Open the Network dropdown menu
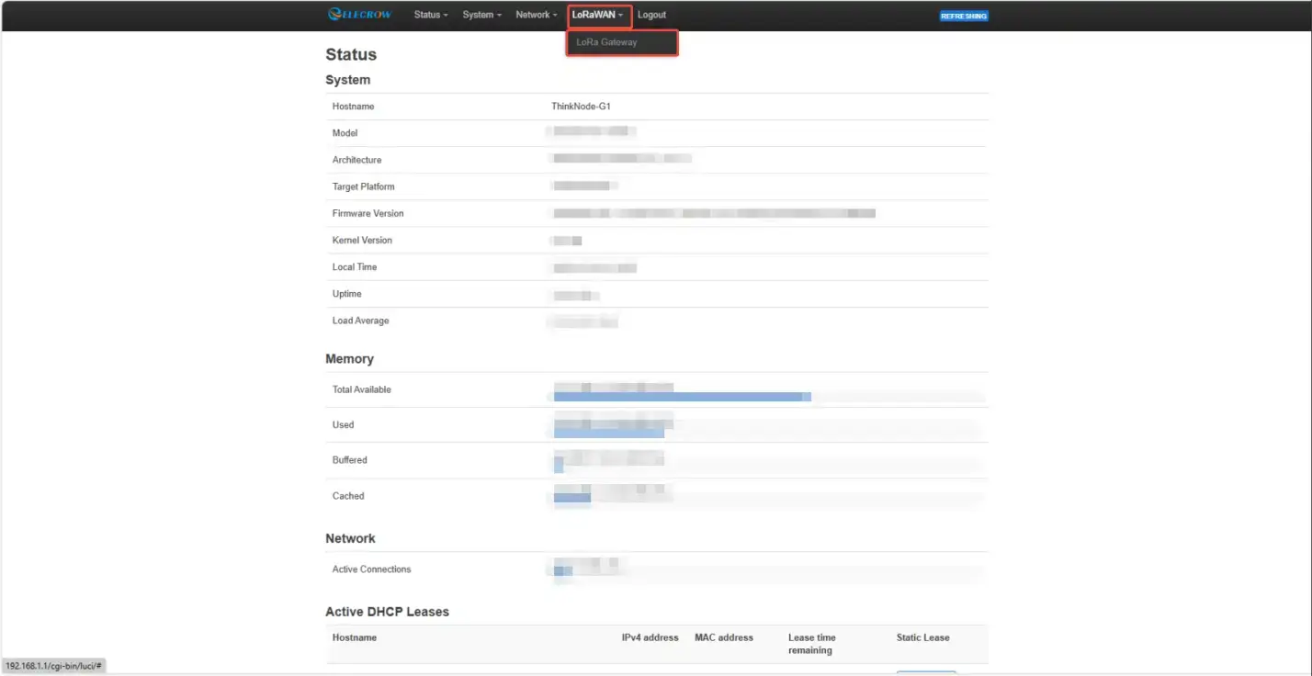The height and width of the screenshot is (676, 1312). pos(536,15)
